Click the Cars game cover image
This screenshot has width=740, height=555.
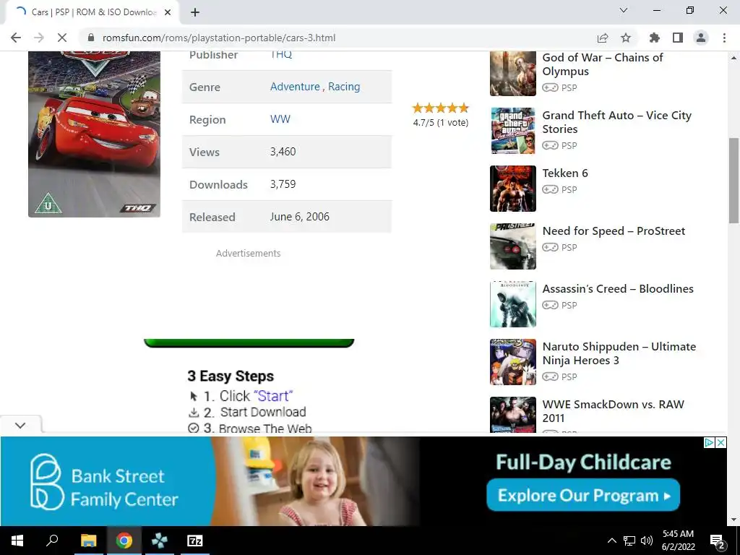95,134
